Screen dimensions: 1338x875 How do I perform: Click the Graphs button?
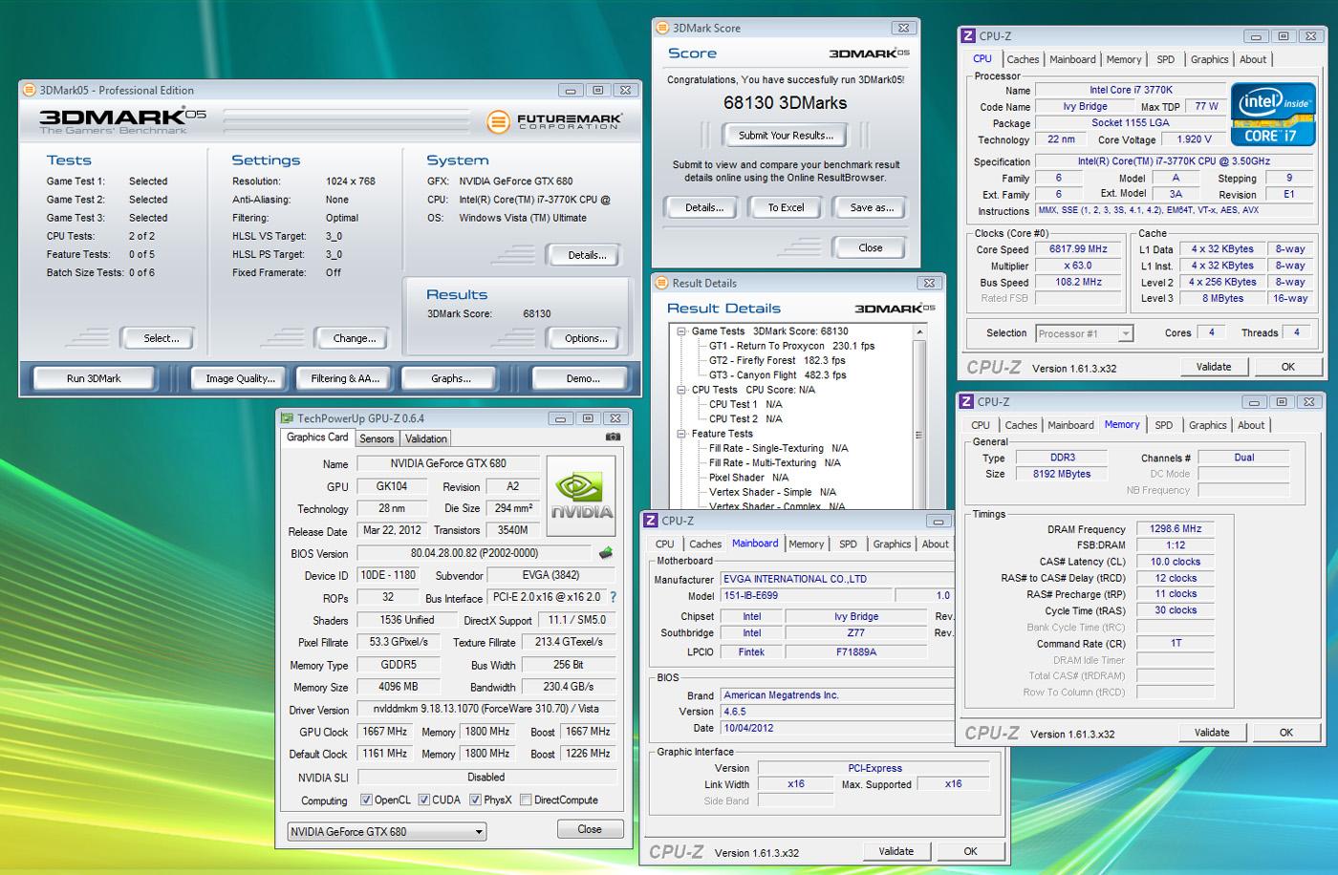pos(450,378)
